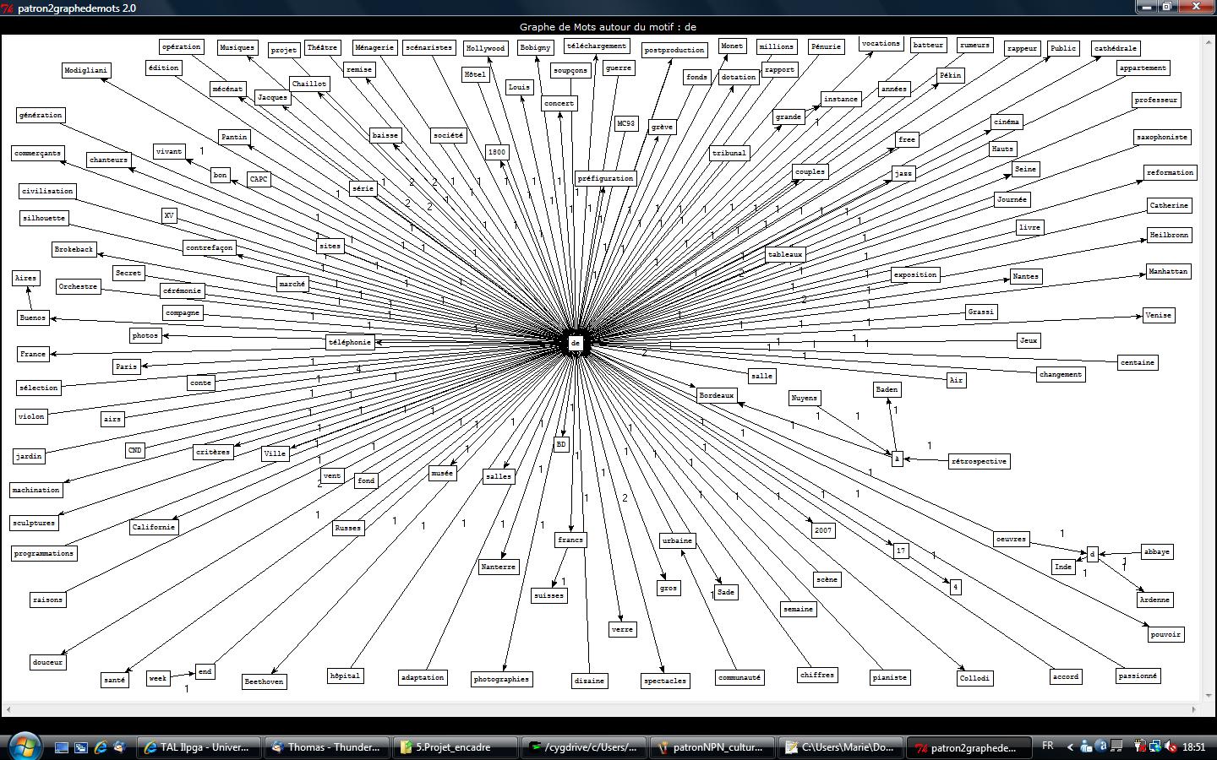Viewport: 1217px width, 760px height.
Task: Launch Thunderbird from the quick launch bar
Action: pos(119,747)
